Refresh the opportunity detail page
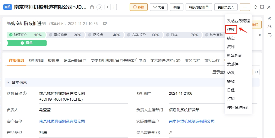Viewport: 275px width, 138px height. [255, 7]
